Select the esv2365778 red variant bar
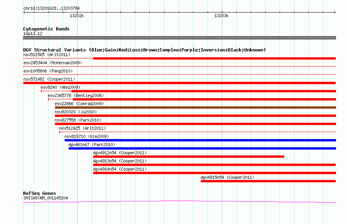347x224 pixels. coord(204,99)
